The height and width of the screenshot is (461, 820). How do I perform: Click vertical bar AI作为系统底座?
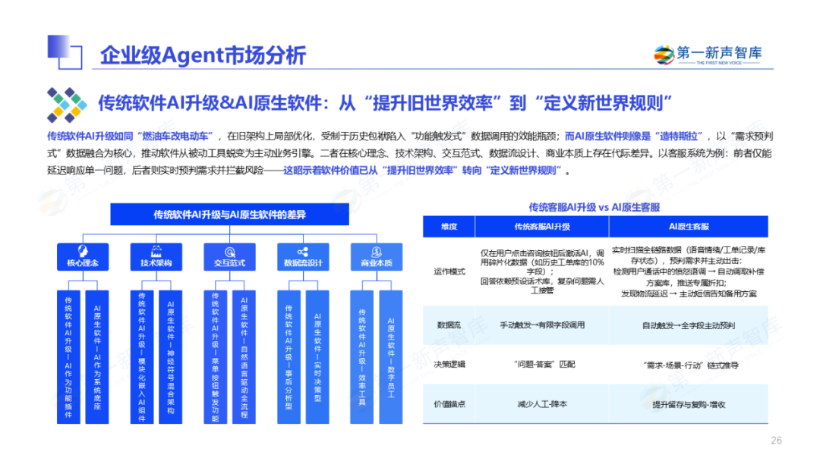[x=97, y=357]
